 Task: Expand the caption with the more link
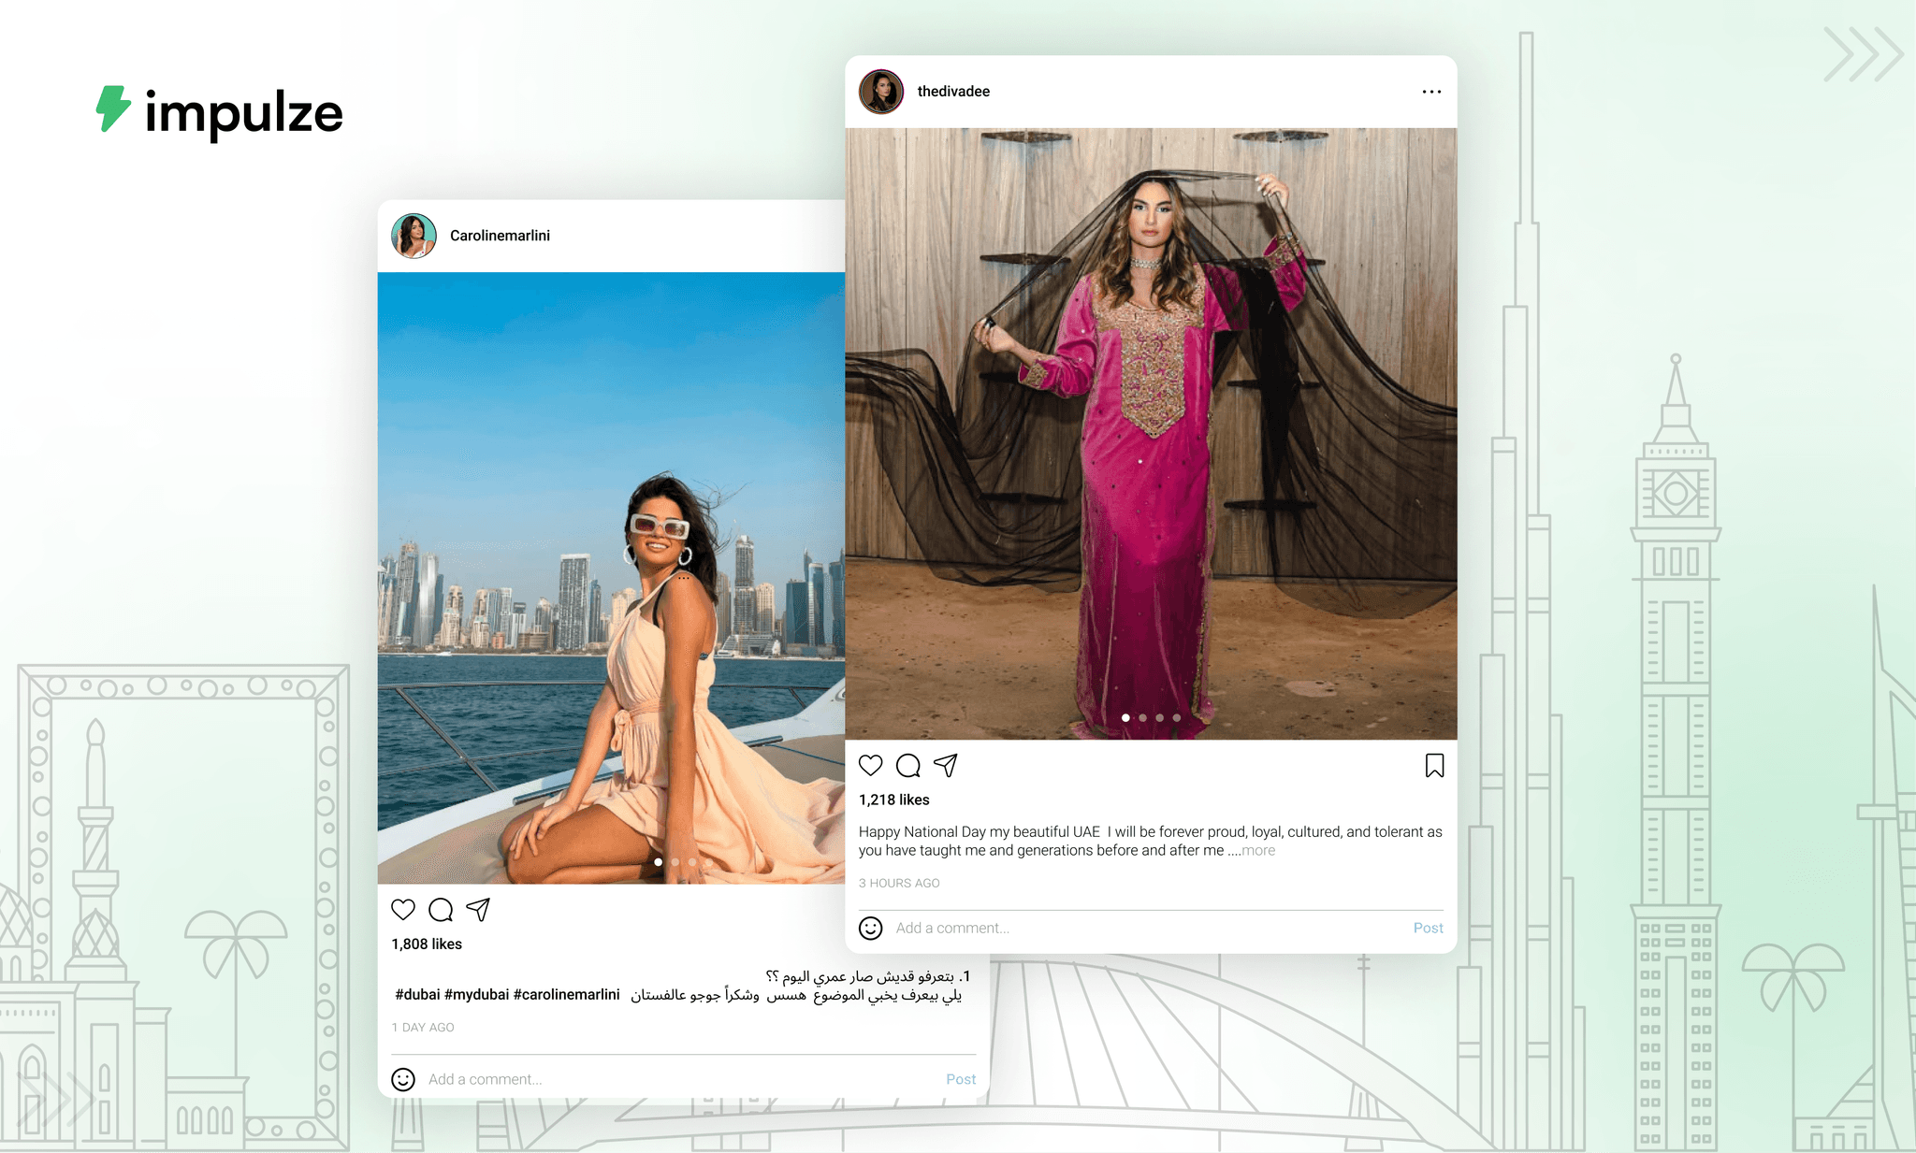click(x=1258, y=850)
